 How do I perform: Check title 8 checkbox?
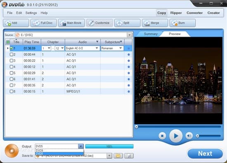pos(11,91)
